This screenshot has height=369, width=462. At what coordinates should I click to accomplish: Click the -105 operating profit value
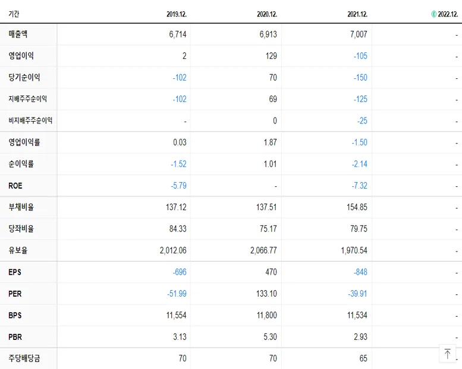360,56
